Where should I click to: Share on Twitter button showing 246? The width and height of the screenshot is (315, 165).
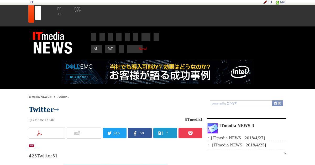[115, 133]
